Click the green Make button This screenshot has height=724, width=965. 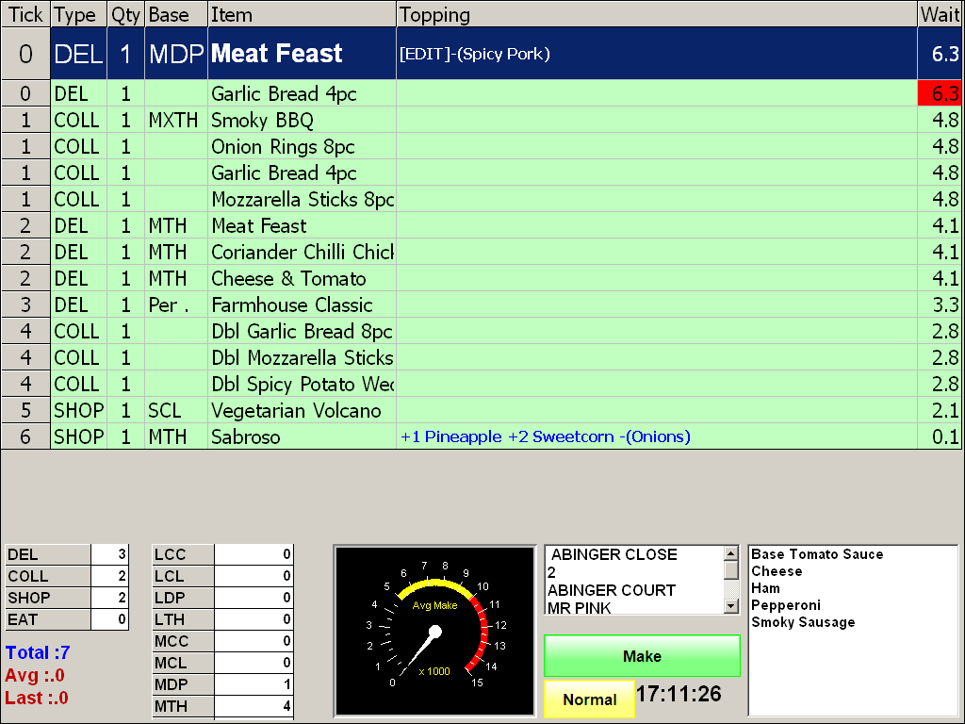[642, 656]
